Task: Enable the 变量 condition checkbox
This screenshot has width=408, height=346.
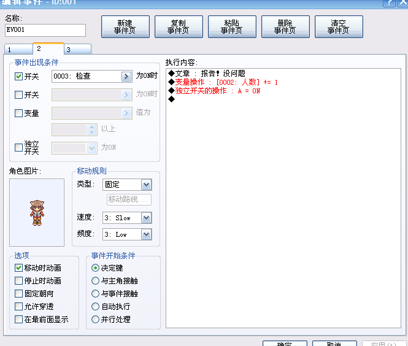Action: point(18,113)
